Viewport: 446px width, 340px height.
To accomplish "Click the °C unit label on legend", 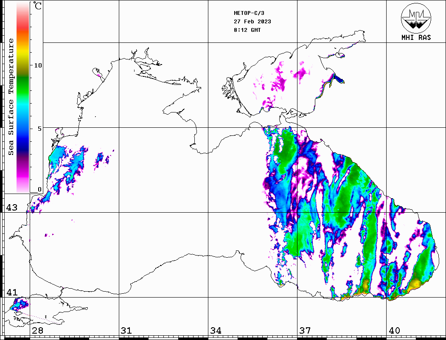I will pyautogui.click(x=37, y=6).
